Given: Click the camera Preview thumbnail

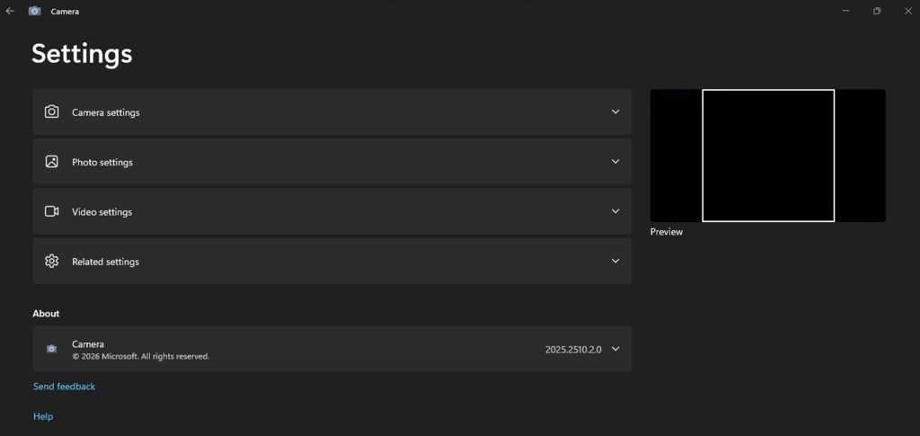Looking at the screenshot, I should pos(767,156).
